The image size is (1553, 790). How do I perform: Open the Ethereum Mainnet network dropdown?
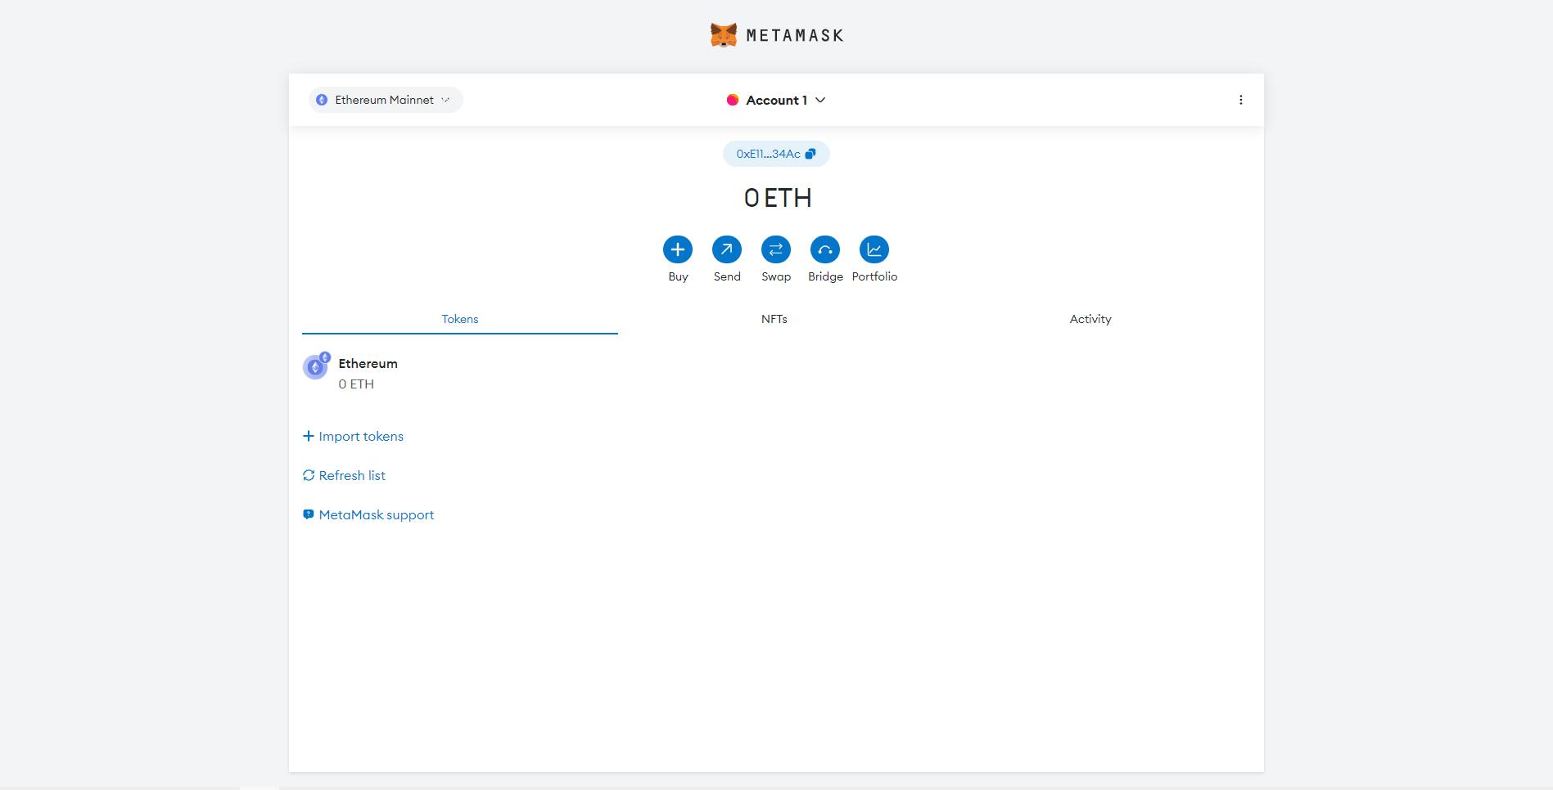[x=386, y=100]
